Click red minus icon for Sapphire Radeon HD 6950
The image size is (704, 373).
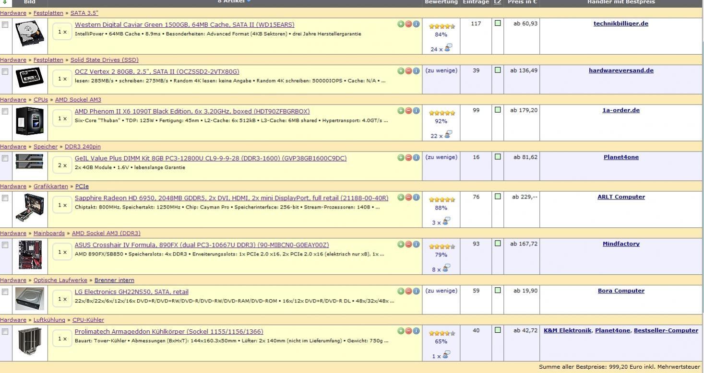[x=408, y=198]
